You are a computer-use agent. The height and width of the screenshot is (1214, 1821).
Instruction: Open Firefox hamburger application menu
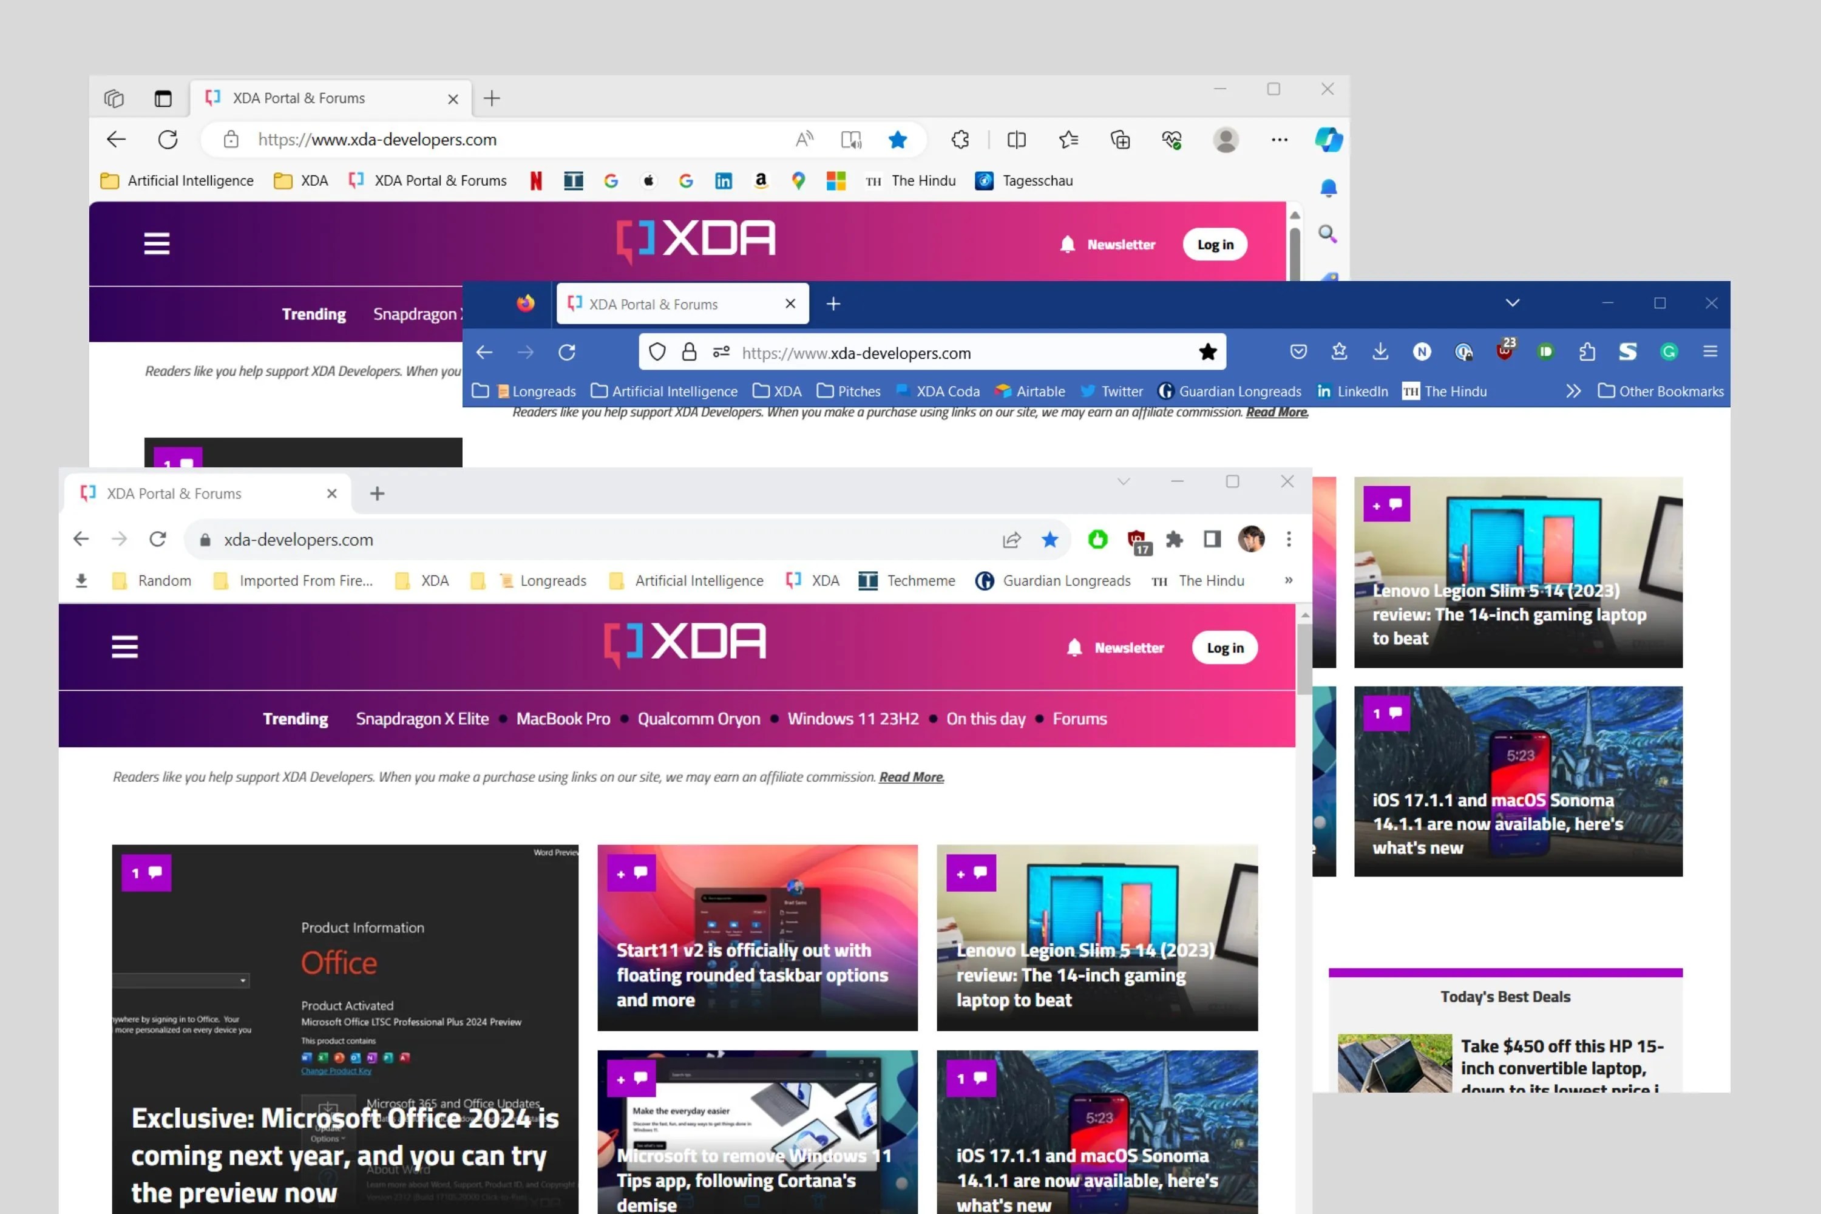pyautogui.click(x=1711, y=352)
